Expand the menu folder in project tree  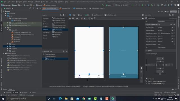(8, 46)
